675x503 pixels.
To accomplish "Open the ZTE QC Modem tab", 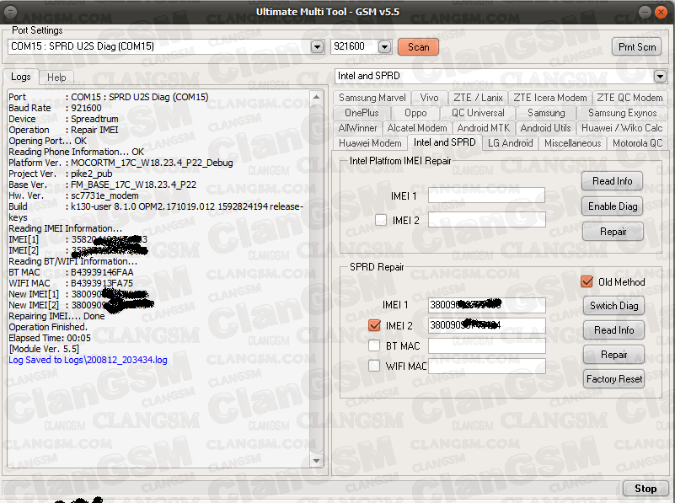I will tap(629, 98).
